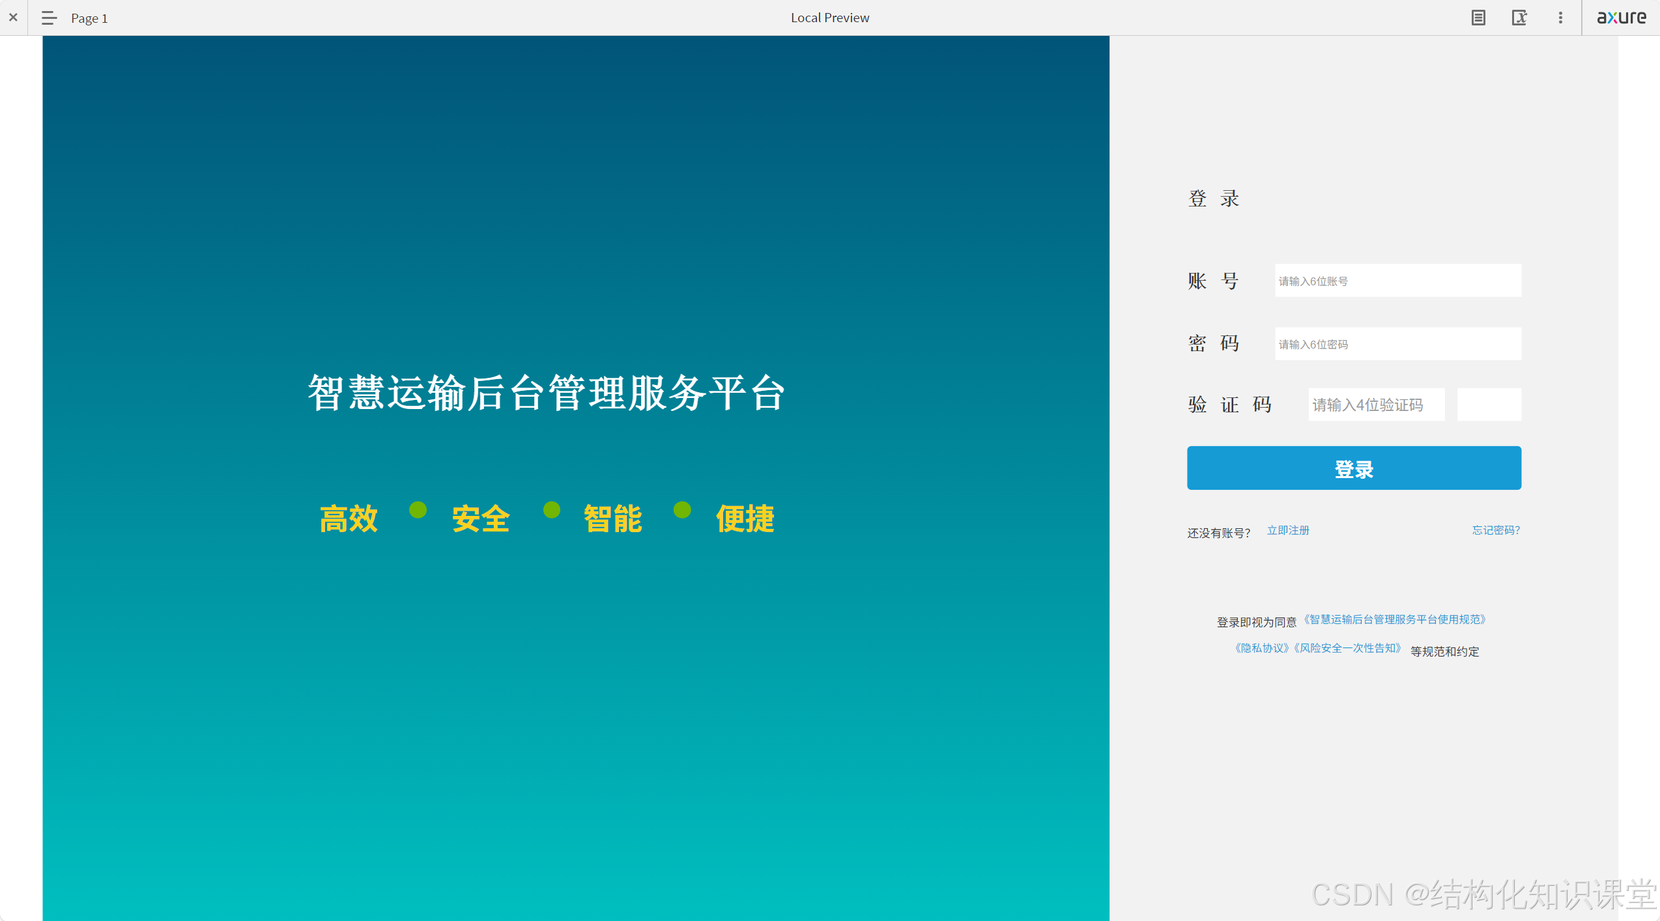Click the 高效 slogan text

point(349,519)
